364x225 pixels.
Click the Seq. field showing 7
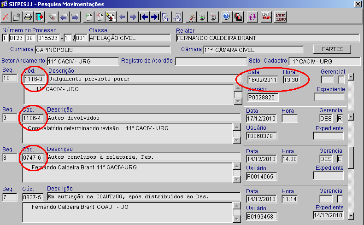(x=10, y=197)
